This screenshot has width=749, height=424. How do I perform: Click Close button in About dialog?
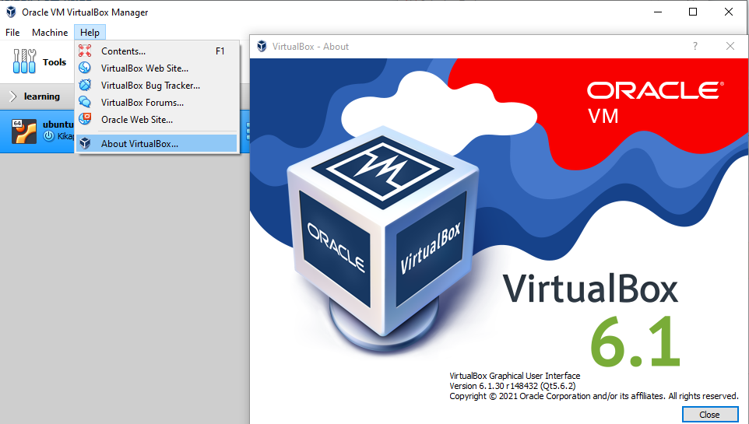click(709, 415)
